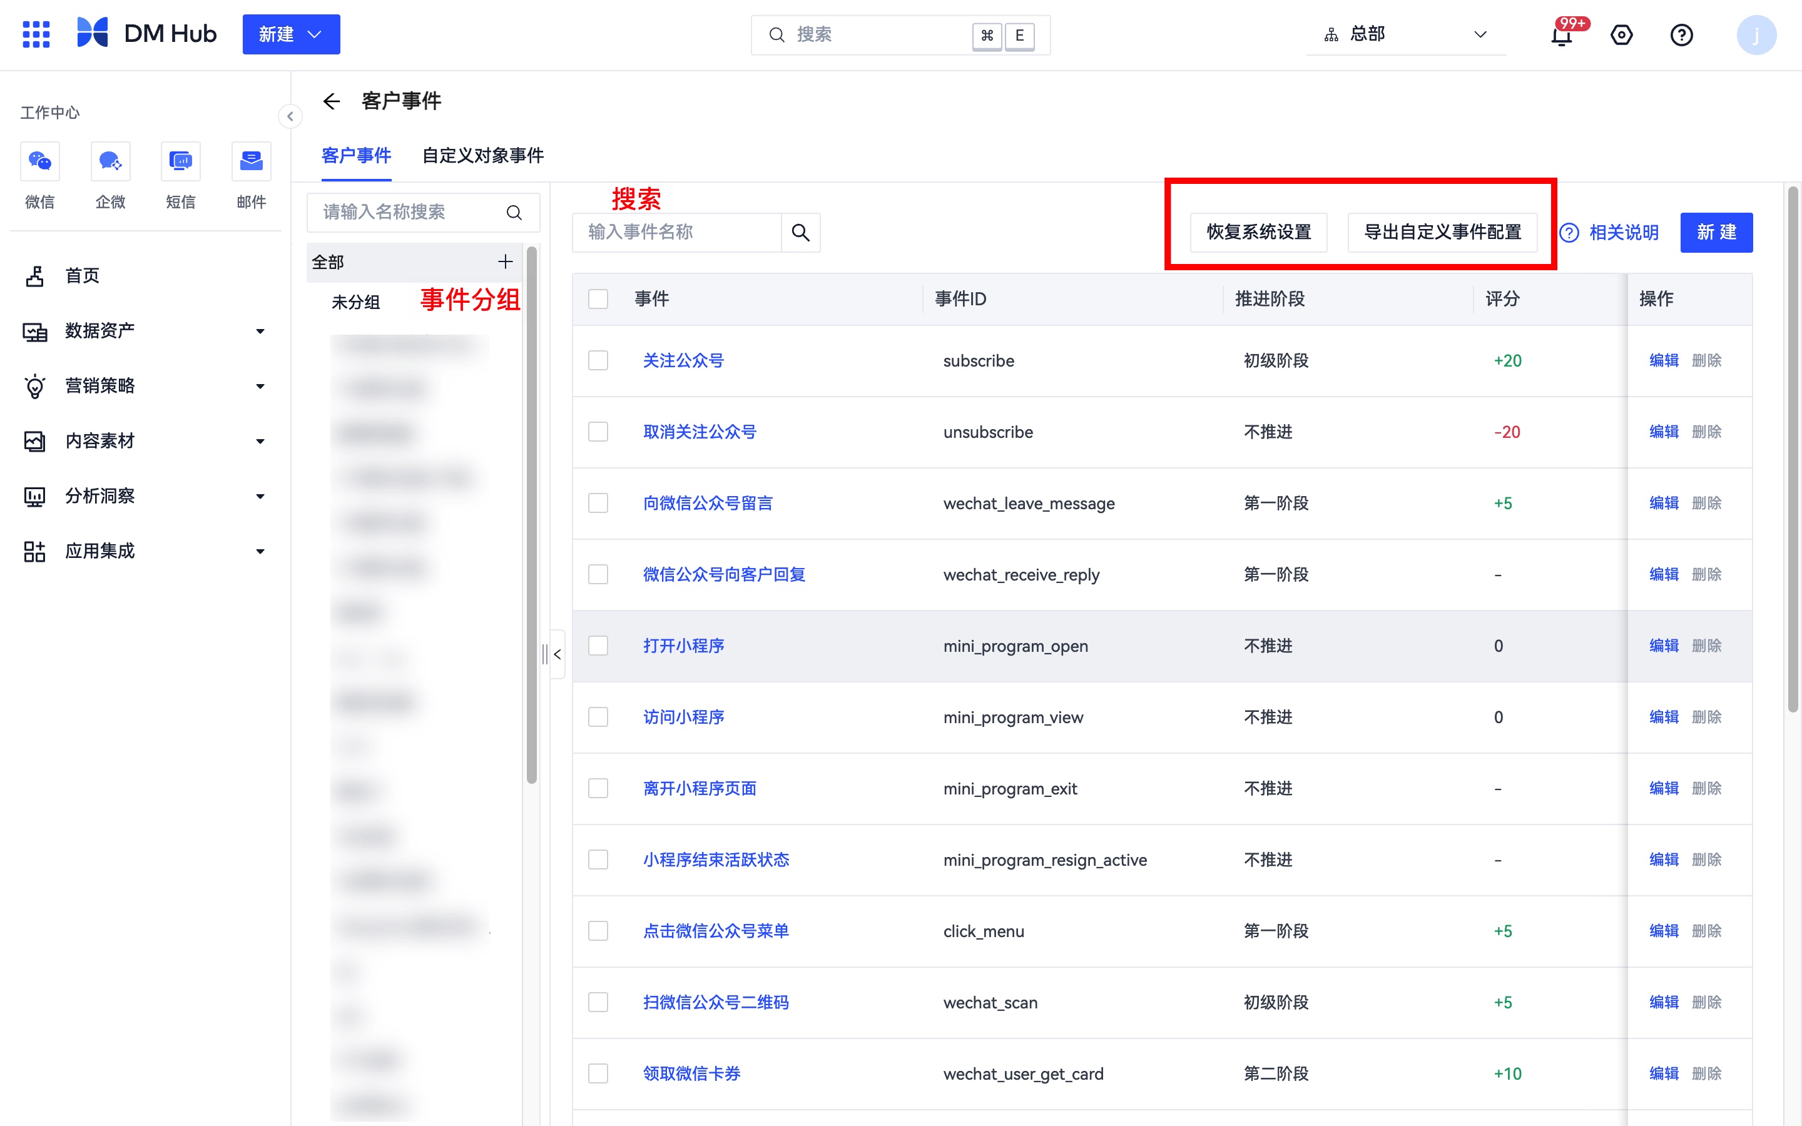1802x1126 pixels.
Task: Click the 内容素材 image icon
Action: click(x=34, y=441)
